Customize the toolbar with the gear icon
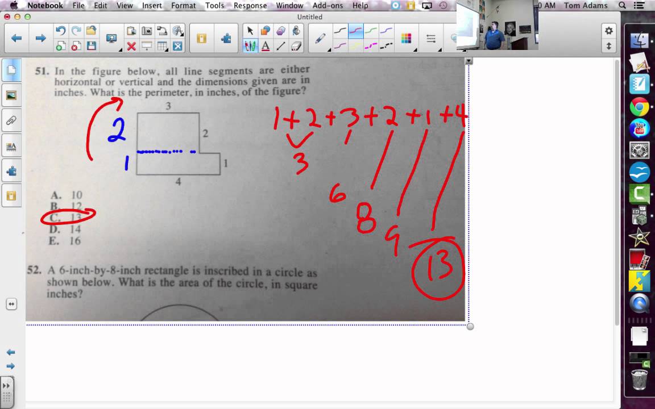 (x=608, y=31)
